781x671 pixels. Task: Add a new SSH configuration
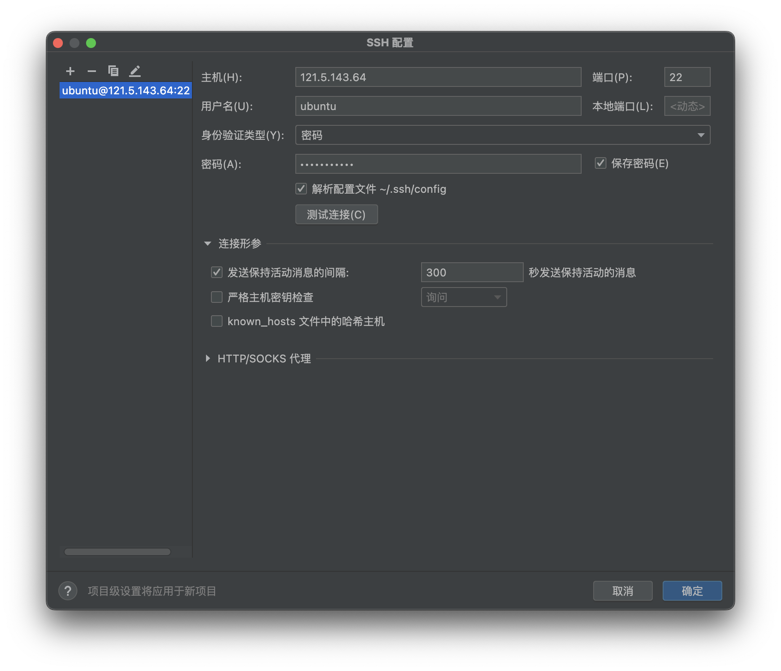coord(70,71)
